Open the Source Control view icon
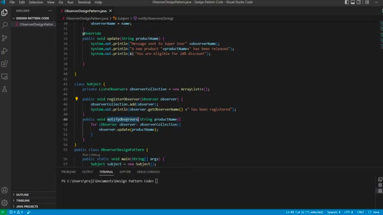This screenshot has width=383, height=215. tap(4, 38)
